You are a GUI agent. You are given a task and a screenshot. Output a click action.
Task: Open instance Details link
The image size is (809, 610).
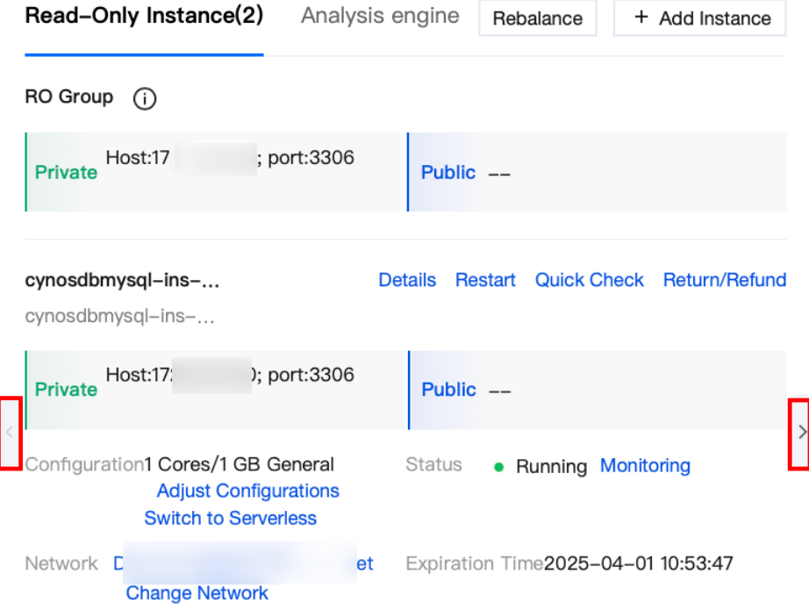tap(407, 280)
